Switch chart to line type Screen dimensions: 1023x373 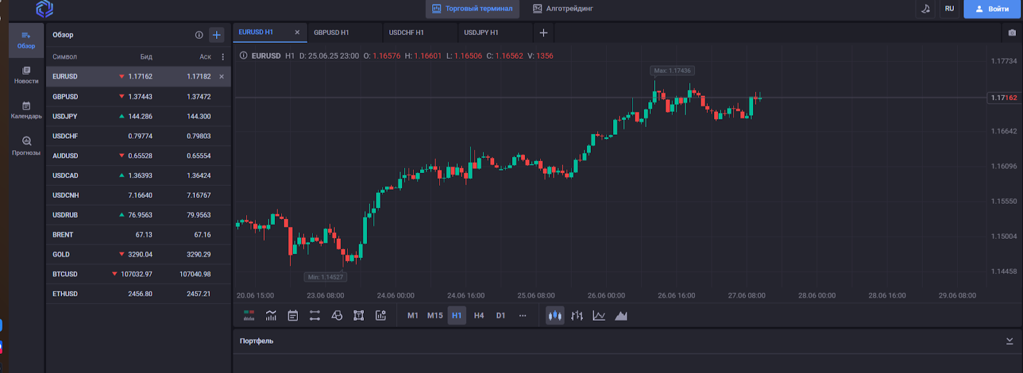point(599,316)
